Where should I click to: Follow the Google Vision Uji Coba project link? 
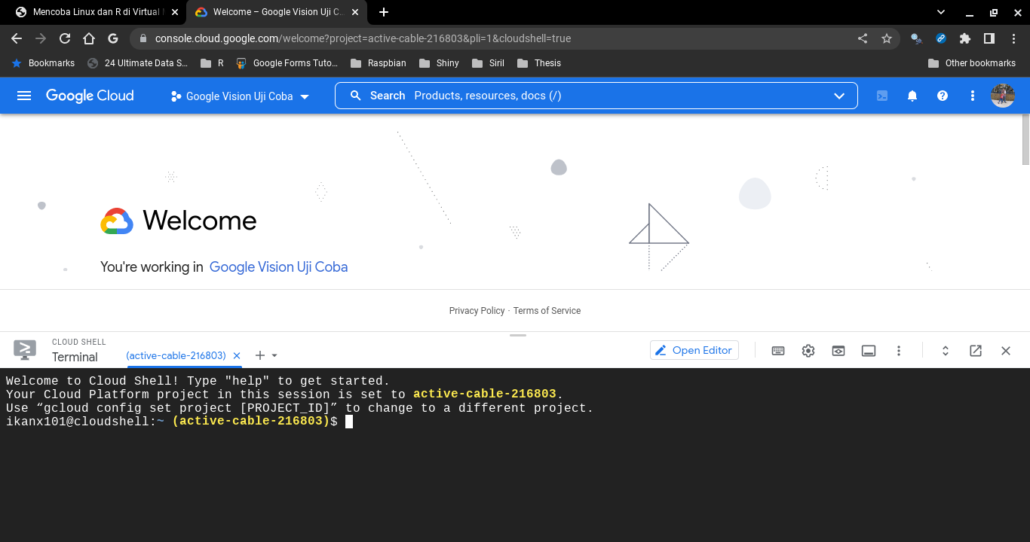pos(278,266)
